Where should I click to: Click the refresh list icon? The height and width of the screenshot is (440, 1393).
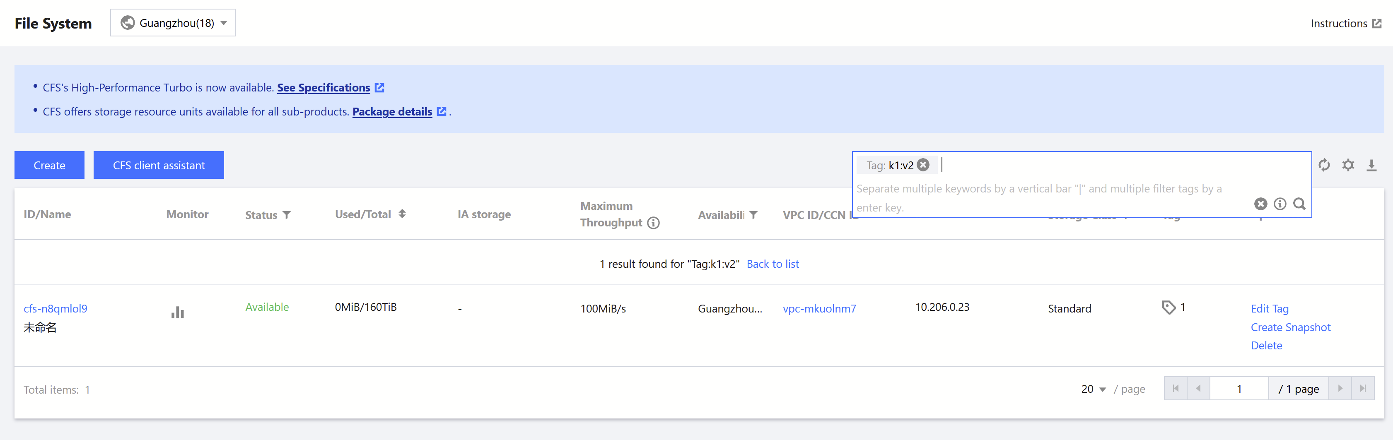pyautogui.click(x=1324, y=165)
